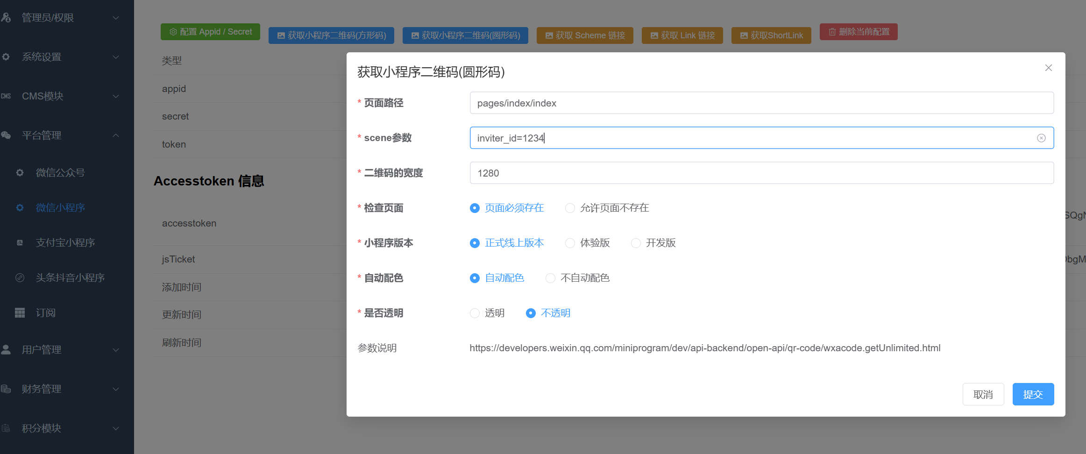Click the WeChat official account gear icon
Image resolution: width=1086 pixels, height=454 pixels.
[20, 172]
